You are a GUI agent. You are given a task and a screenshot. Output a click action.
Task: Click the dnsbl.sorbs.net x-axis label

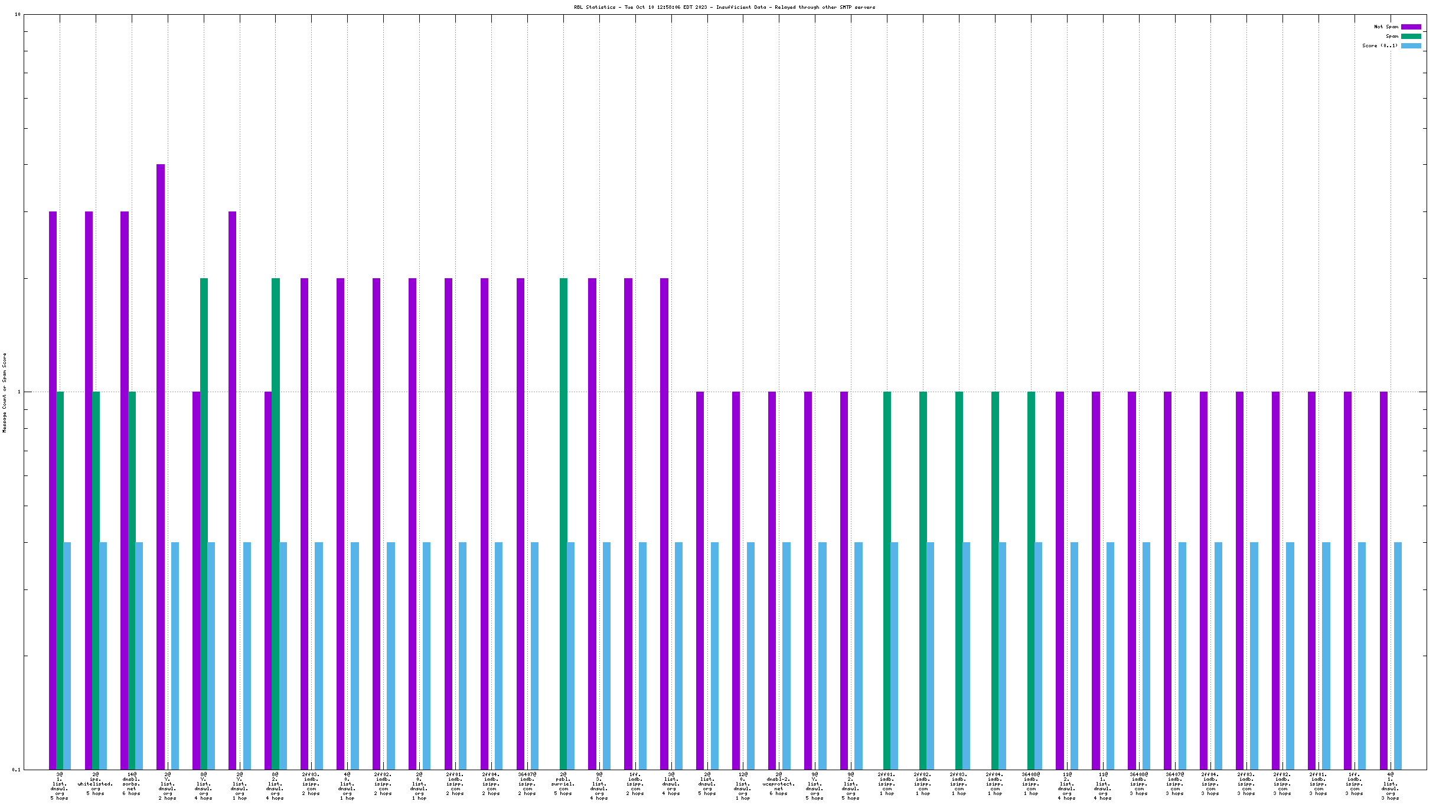132,784
